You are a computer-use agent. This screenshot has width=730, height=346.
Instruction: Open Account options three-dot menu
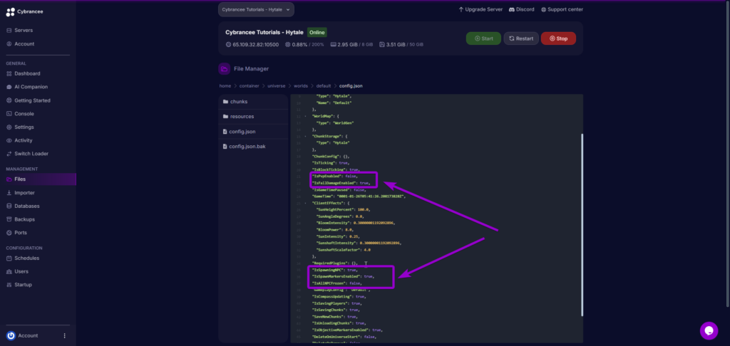[x=65, y=335]
